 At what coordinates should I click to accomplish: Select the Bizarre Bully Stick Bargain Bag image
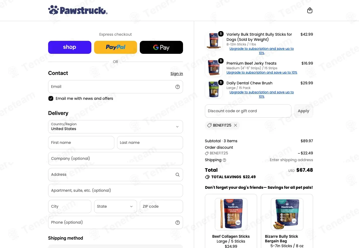pos(287,214)
